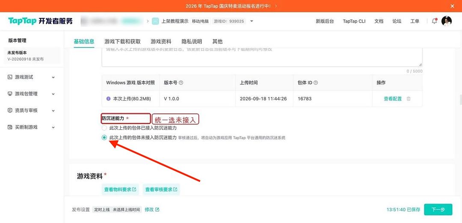Expand the 买断制游戏 sidebar section

point(53,128)
